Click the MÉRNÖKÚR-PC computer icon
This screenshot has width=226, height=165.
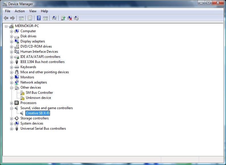pos(12,26)
